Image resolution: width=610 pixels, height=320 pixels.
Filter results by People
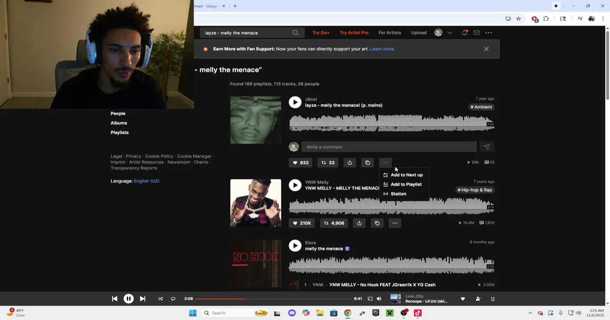(118, 113)
